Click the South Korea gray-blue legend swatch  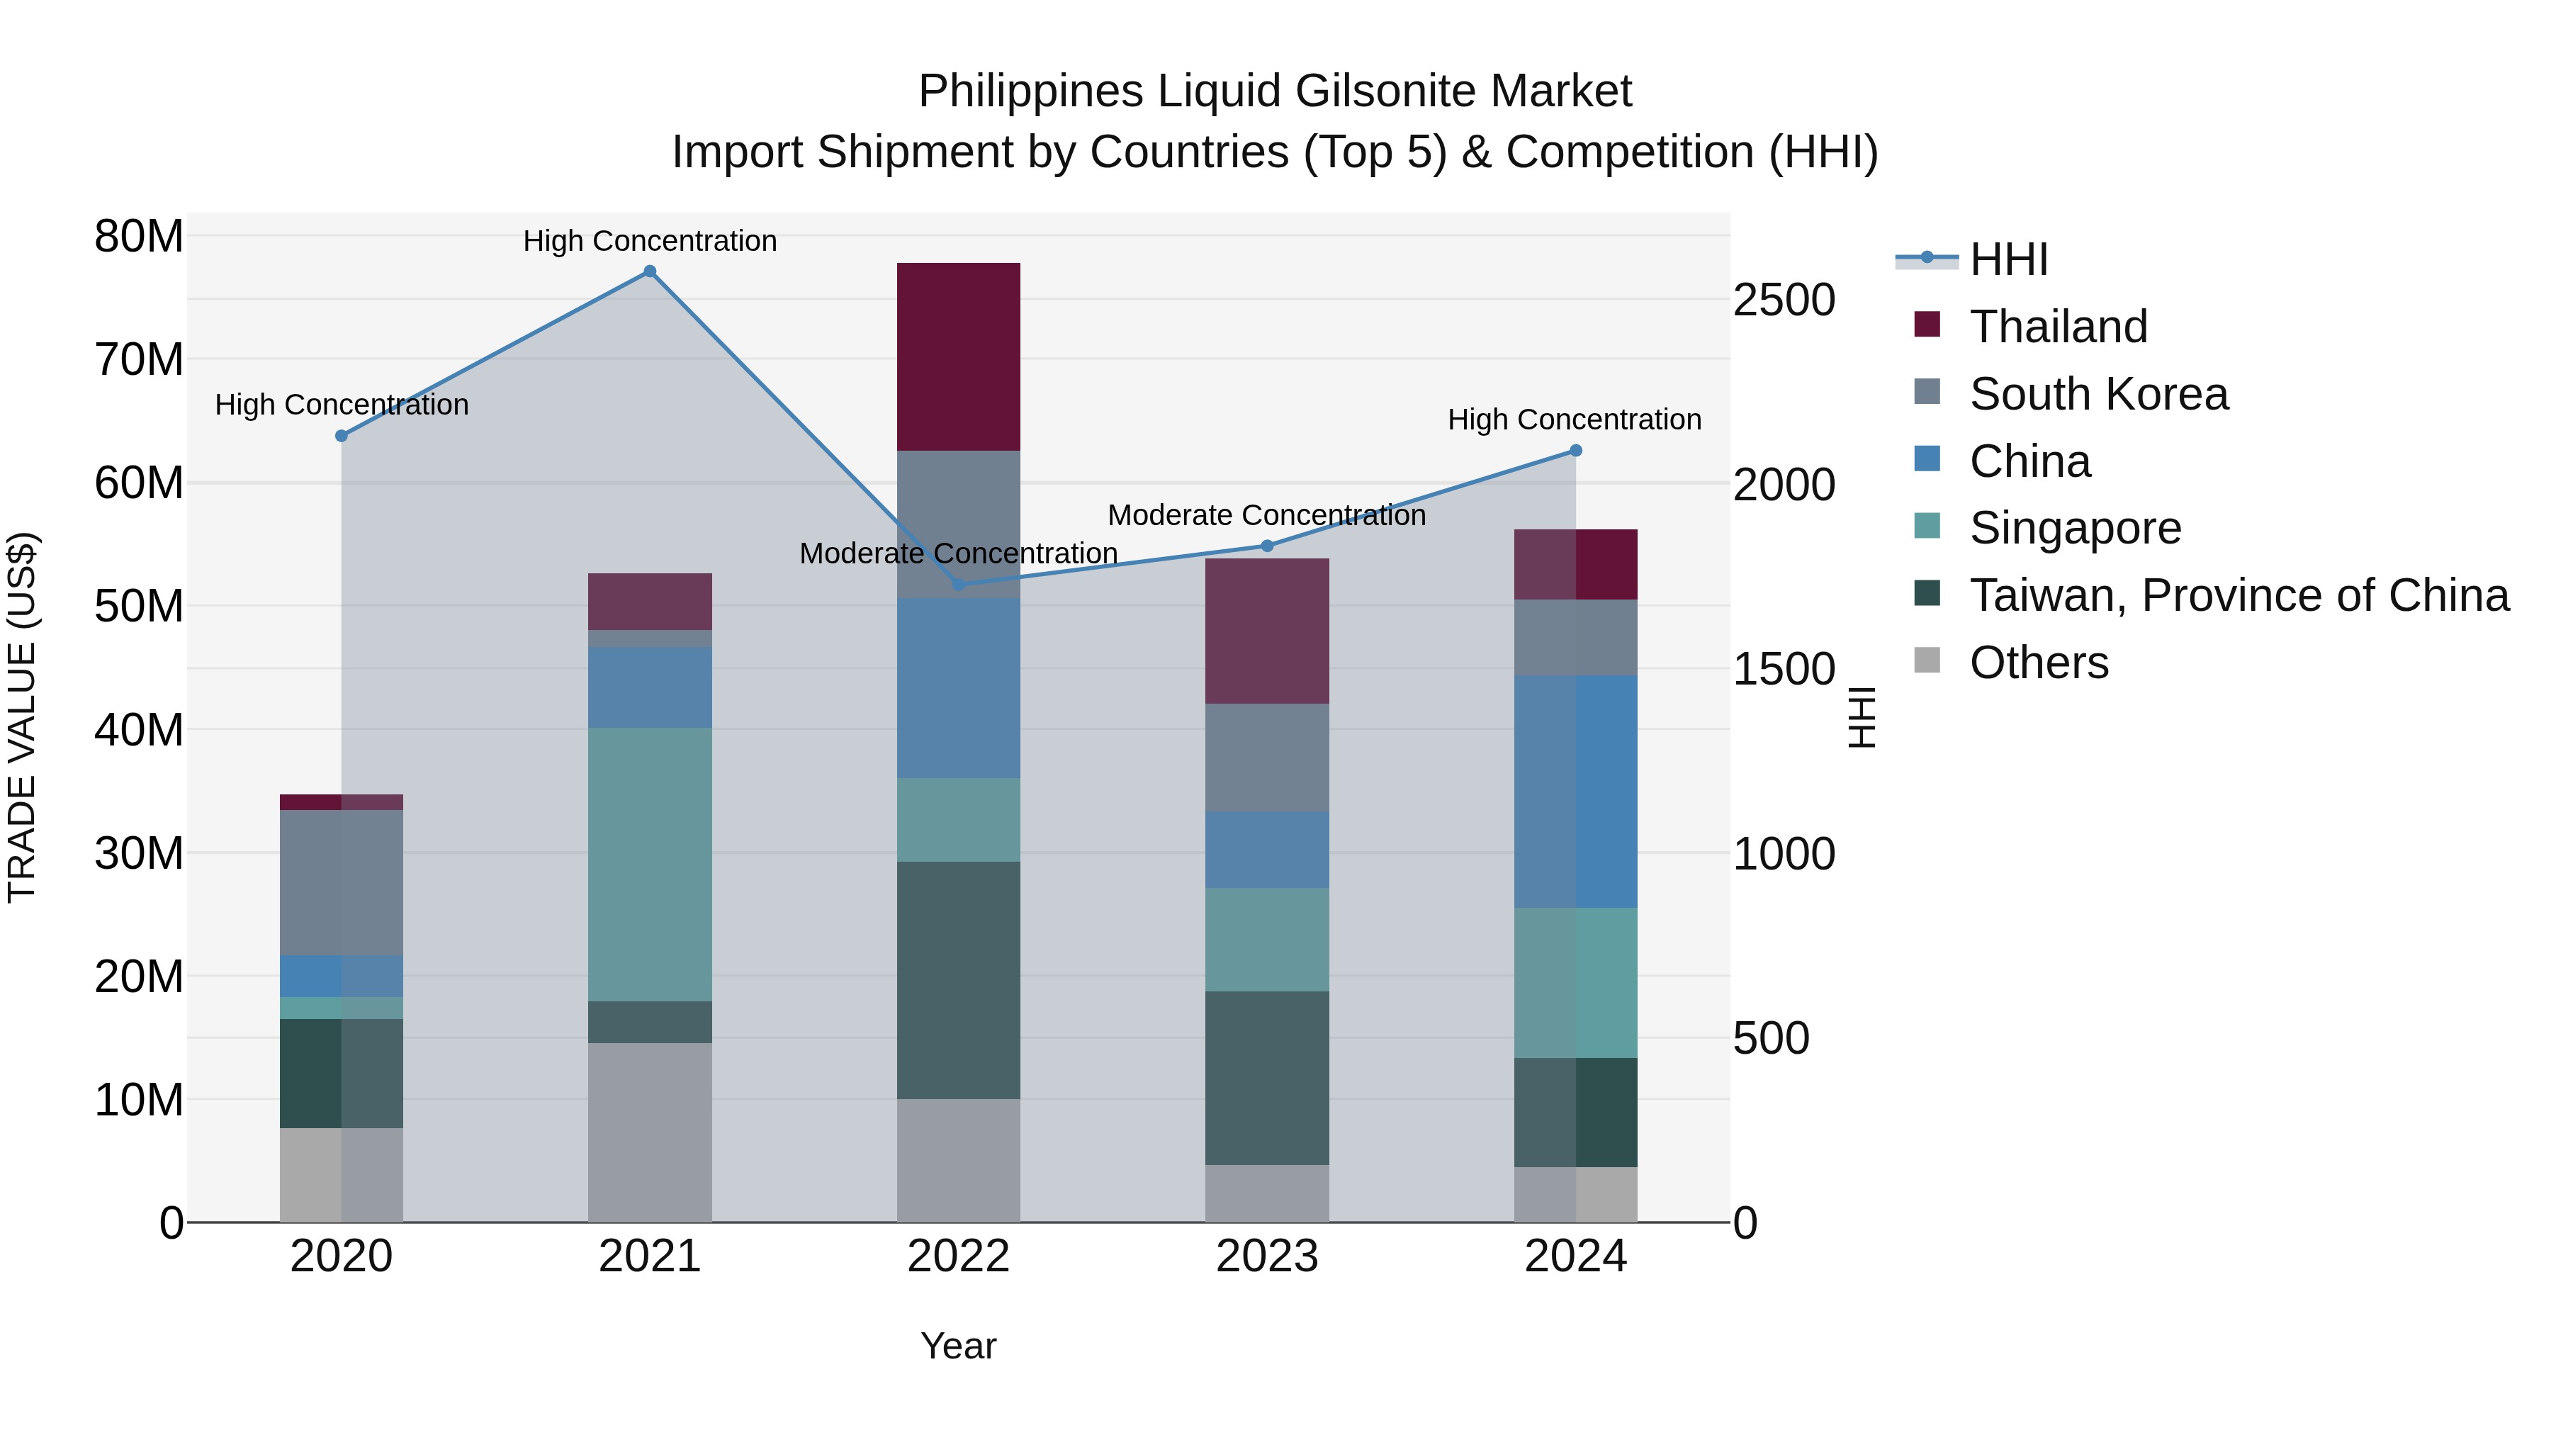click(x=1927, y=391)
